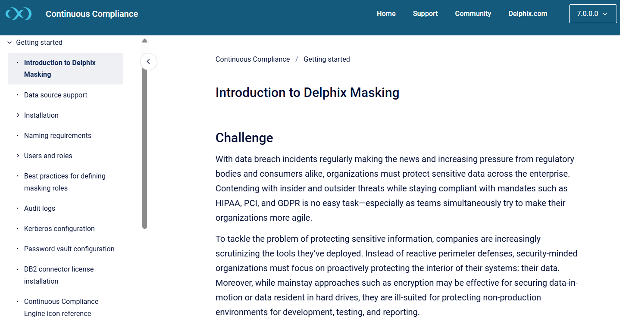Click the scroll-up arrow above the sidebar
The height and width of the screenshot is (328, 620).
tap(144, 40)
